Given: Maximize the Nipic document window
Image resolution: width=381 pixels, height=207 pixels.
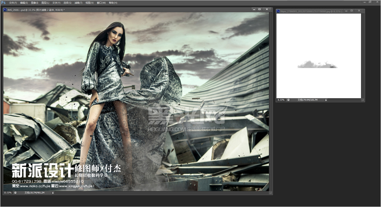Looking at the screenshot, I should pyautogui.click(x=351, y=11).
